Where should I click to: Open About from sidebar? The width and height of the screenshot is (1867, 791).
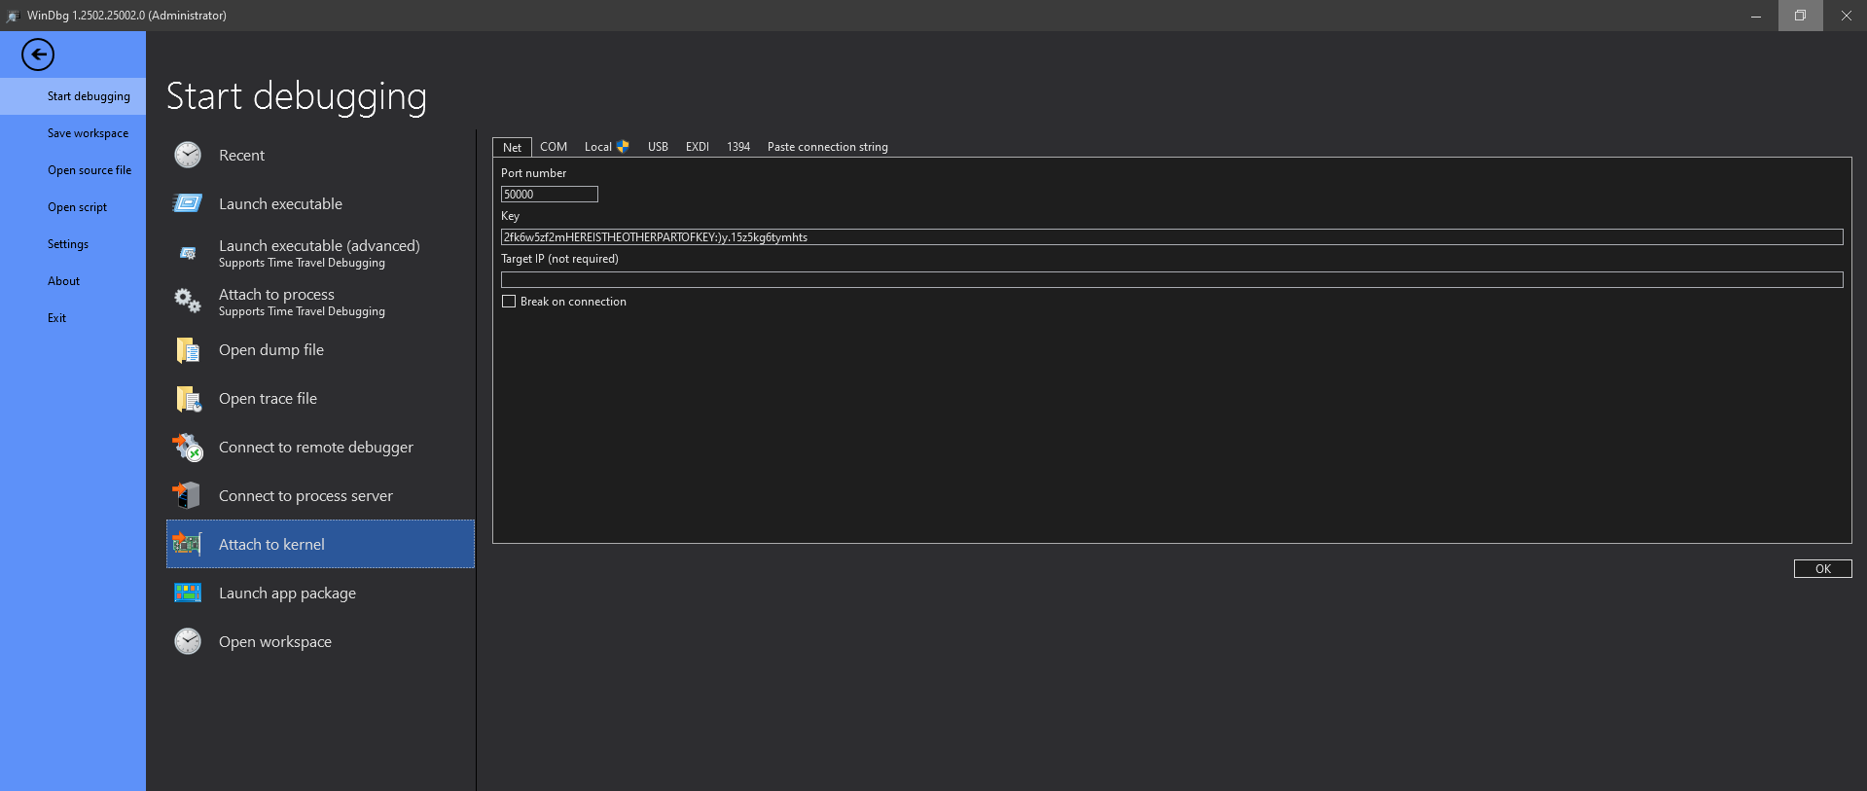click(x=73, y=281)
